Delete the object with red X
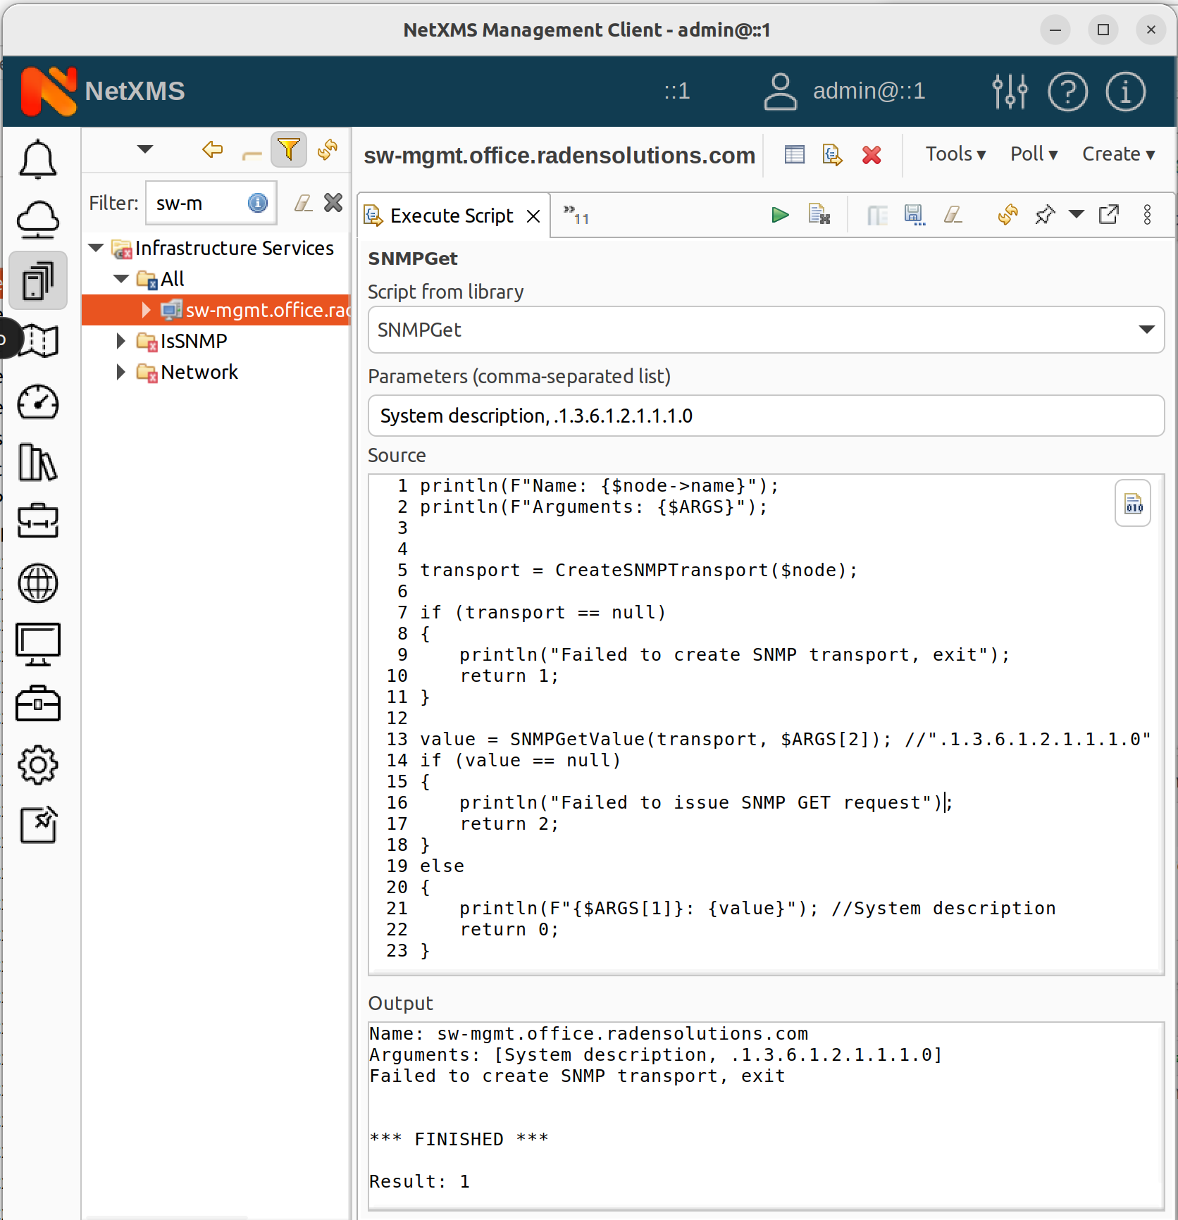Screen dimensions: 1178x1220 coord(872,154)
